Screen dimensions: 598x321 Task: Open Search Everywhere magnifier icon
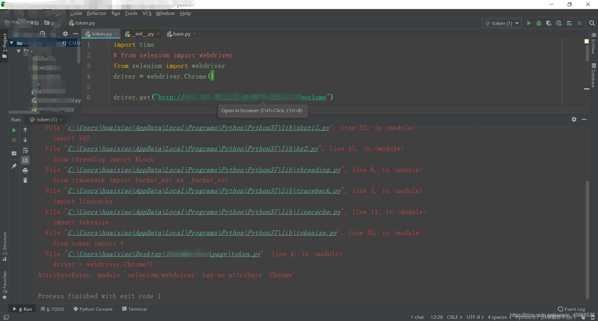(x=592, y=23)
